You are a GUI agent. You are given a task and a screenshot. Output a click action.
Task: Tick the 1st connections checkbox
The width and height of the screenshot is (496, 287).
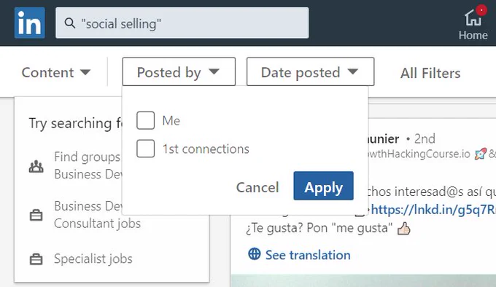tap(145, 149)
